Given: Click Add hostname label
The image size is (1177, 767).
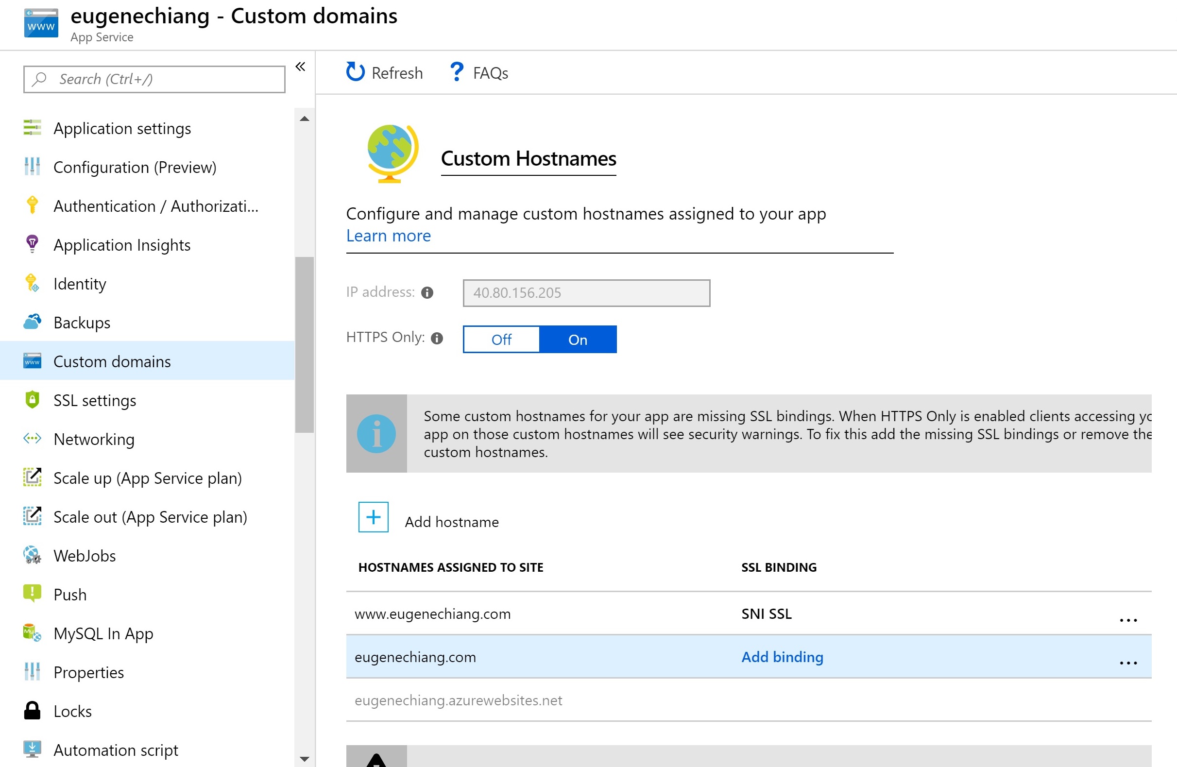Looking at the screenshot, I should (451, 522).
